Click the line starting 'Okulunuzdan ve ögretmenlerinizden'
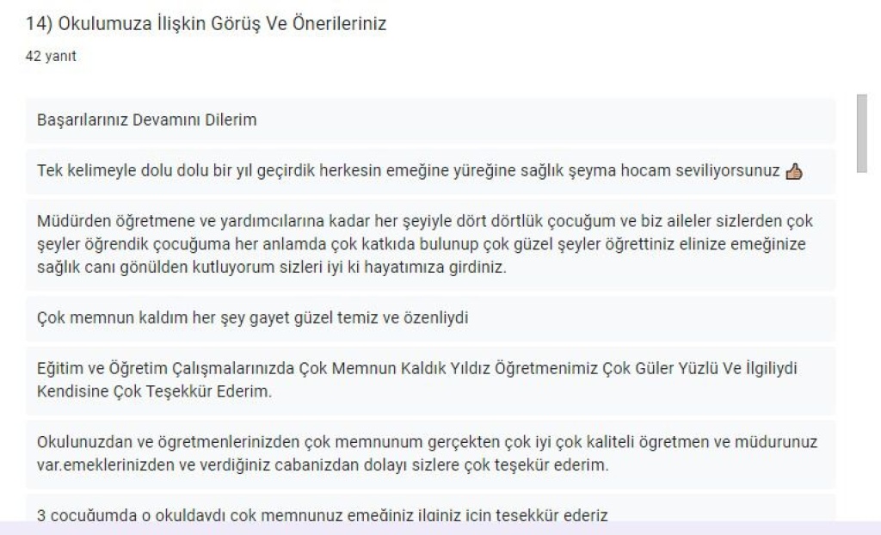Screen dimensions: 881x535 point(427,442)
